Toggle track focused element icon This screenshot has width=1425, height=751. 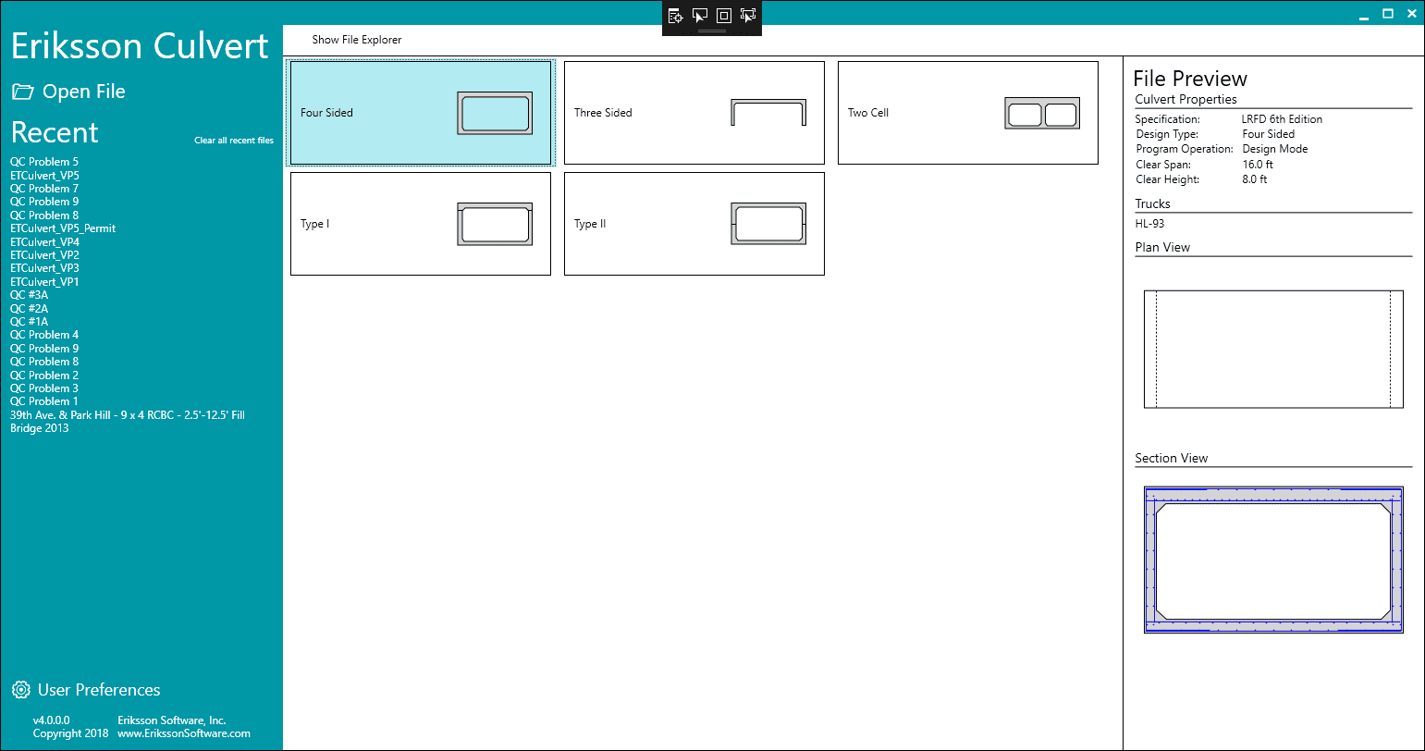coord(748,16)
